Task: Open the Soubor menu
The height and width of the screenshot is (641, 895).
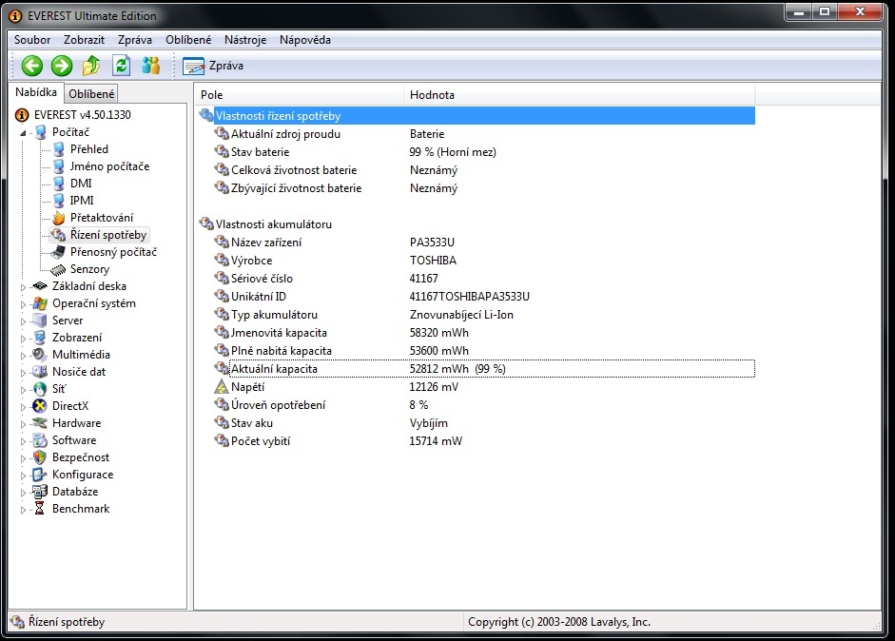Action: point(32,40)
